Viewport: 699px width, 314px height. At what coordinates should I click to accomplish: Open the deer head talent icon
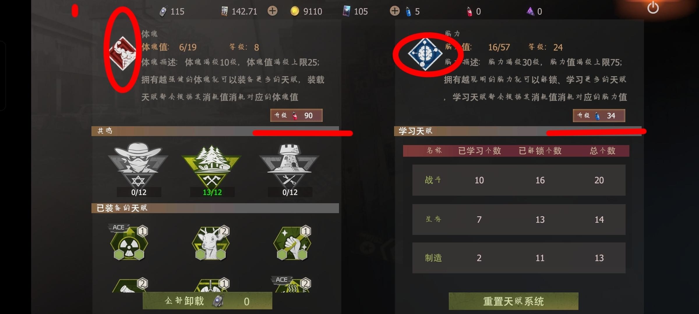(x=211, y=242)
